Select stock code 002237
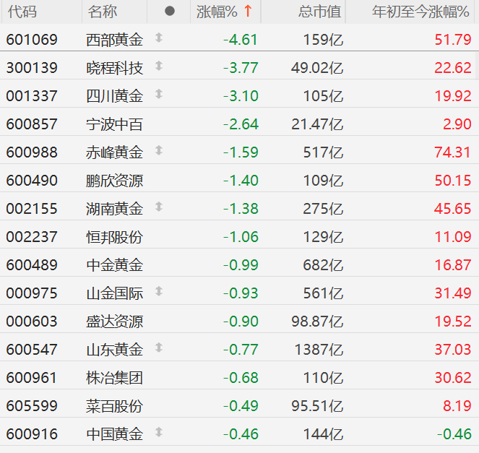This screenshot has width=479, height=453. [32, 237]
